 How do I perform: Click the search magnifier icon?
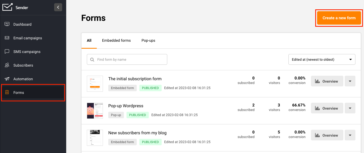92,60
